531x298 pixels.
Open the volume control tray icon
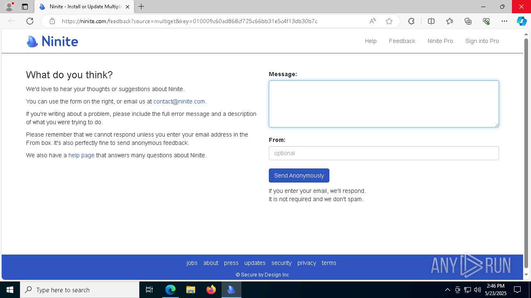coord(477,290)
